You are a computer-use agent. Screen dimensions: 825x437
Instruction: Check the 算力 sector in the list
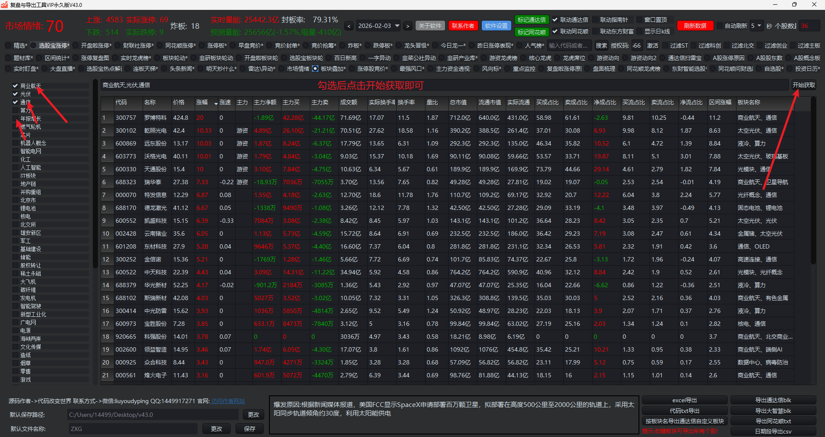15,110
